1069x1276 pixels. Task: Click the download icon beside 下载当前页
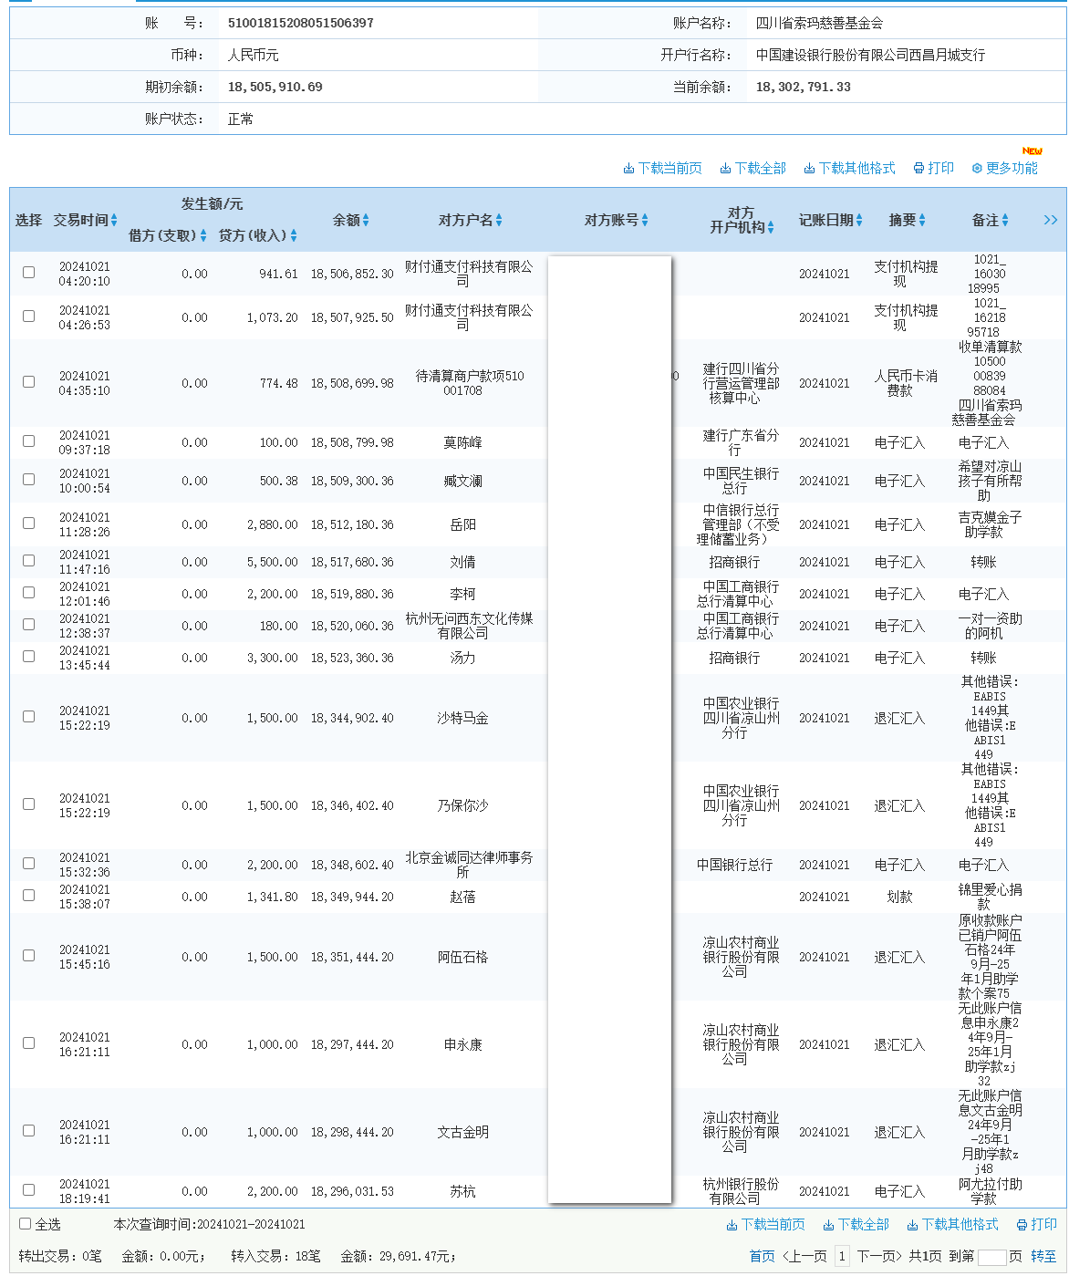(x=629, y=168)
